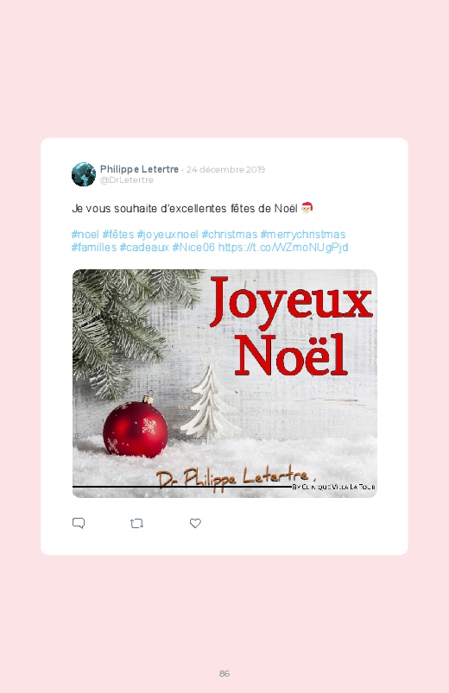Click the tweet text about fêtes de Noël

[x=185, y=208]
